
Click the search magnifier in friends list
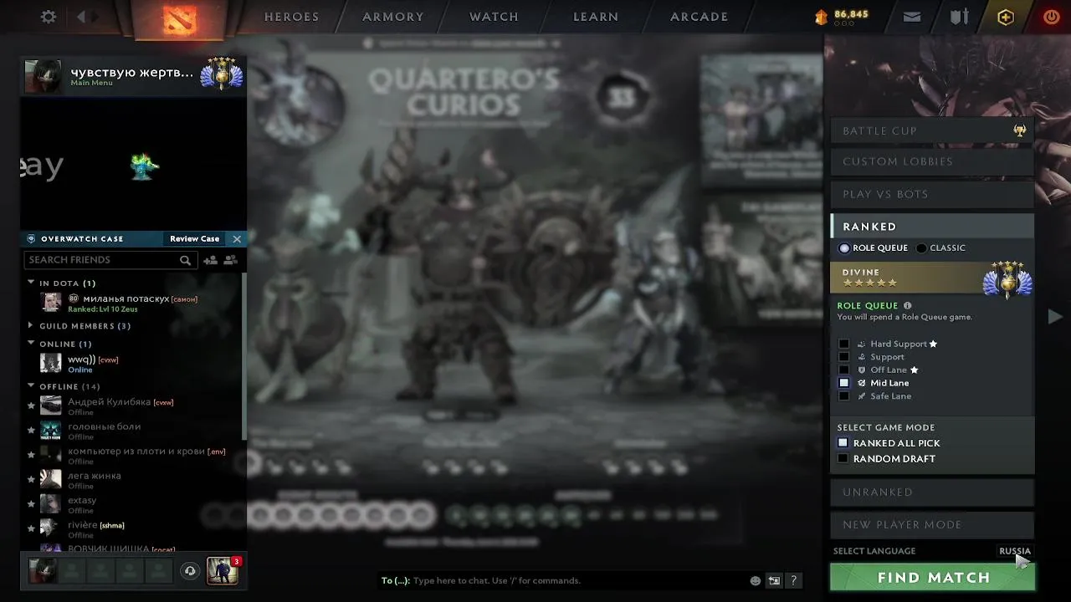pyautogui.click(x=185, y=260)
